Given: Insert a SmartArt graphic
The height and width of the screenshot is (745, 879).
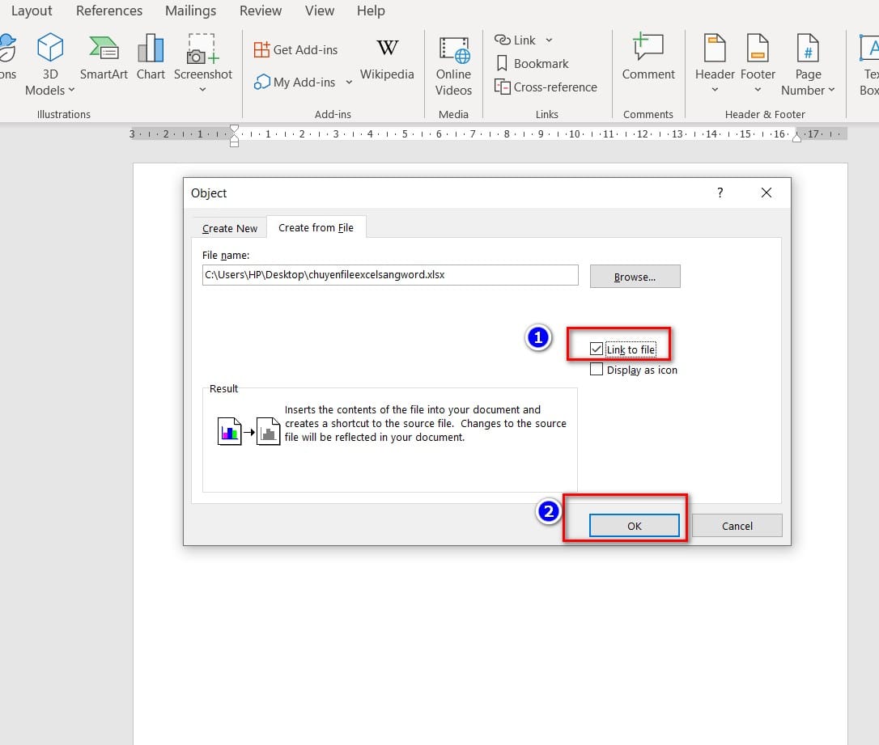Looking at the screenshot, I should coord(104,58).
